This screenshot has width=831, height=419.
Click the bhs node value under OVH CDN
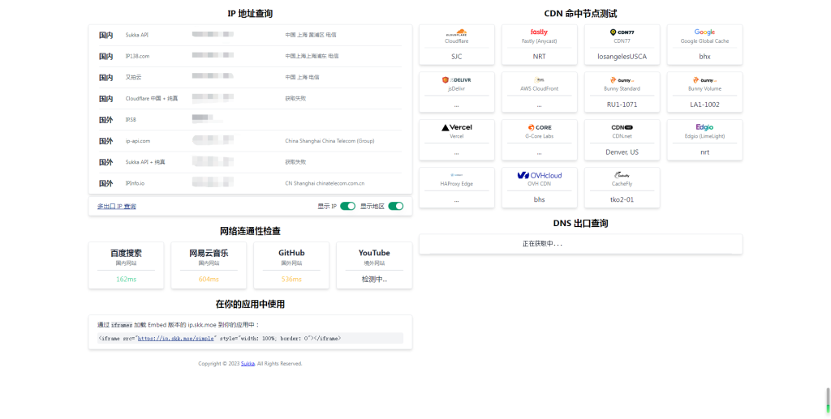539,199
